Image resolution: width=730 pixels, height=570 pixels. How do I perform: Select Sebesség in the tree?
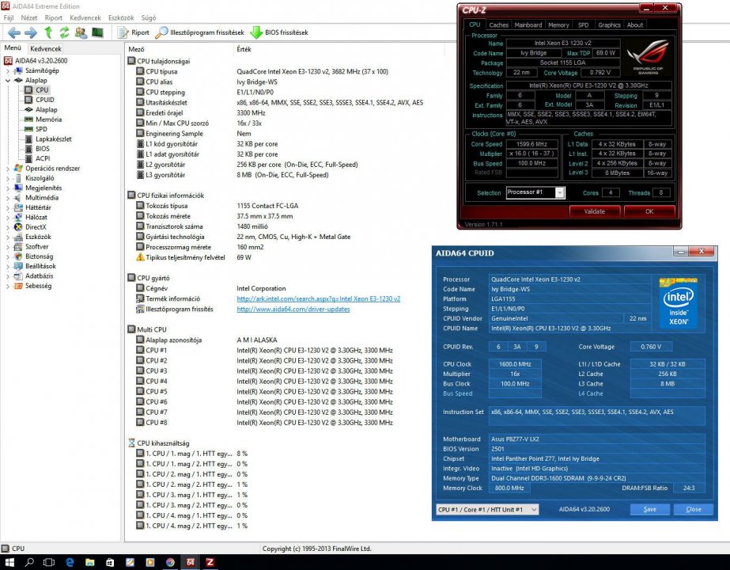click(32, 286)
